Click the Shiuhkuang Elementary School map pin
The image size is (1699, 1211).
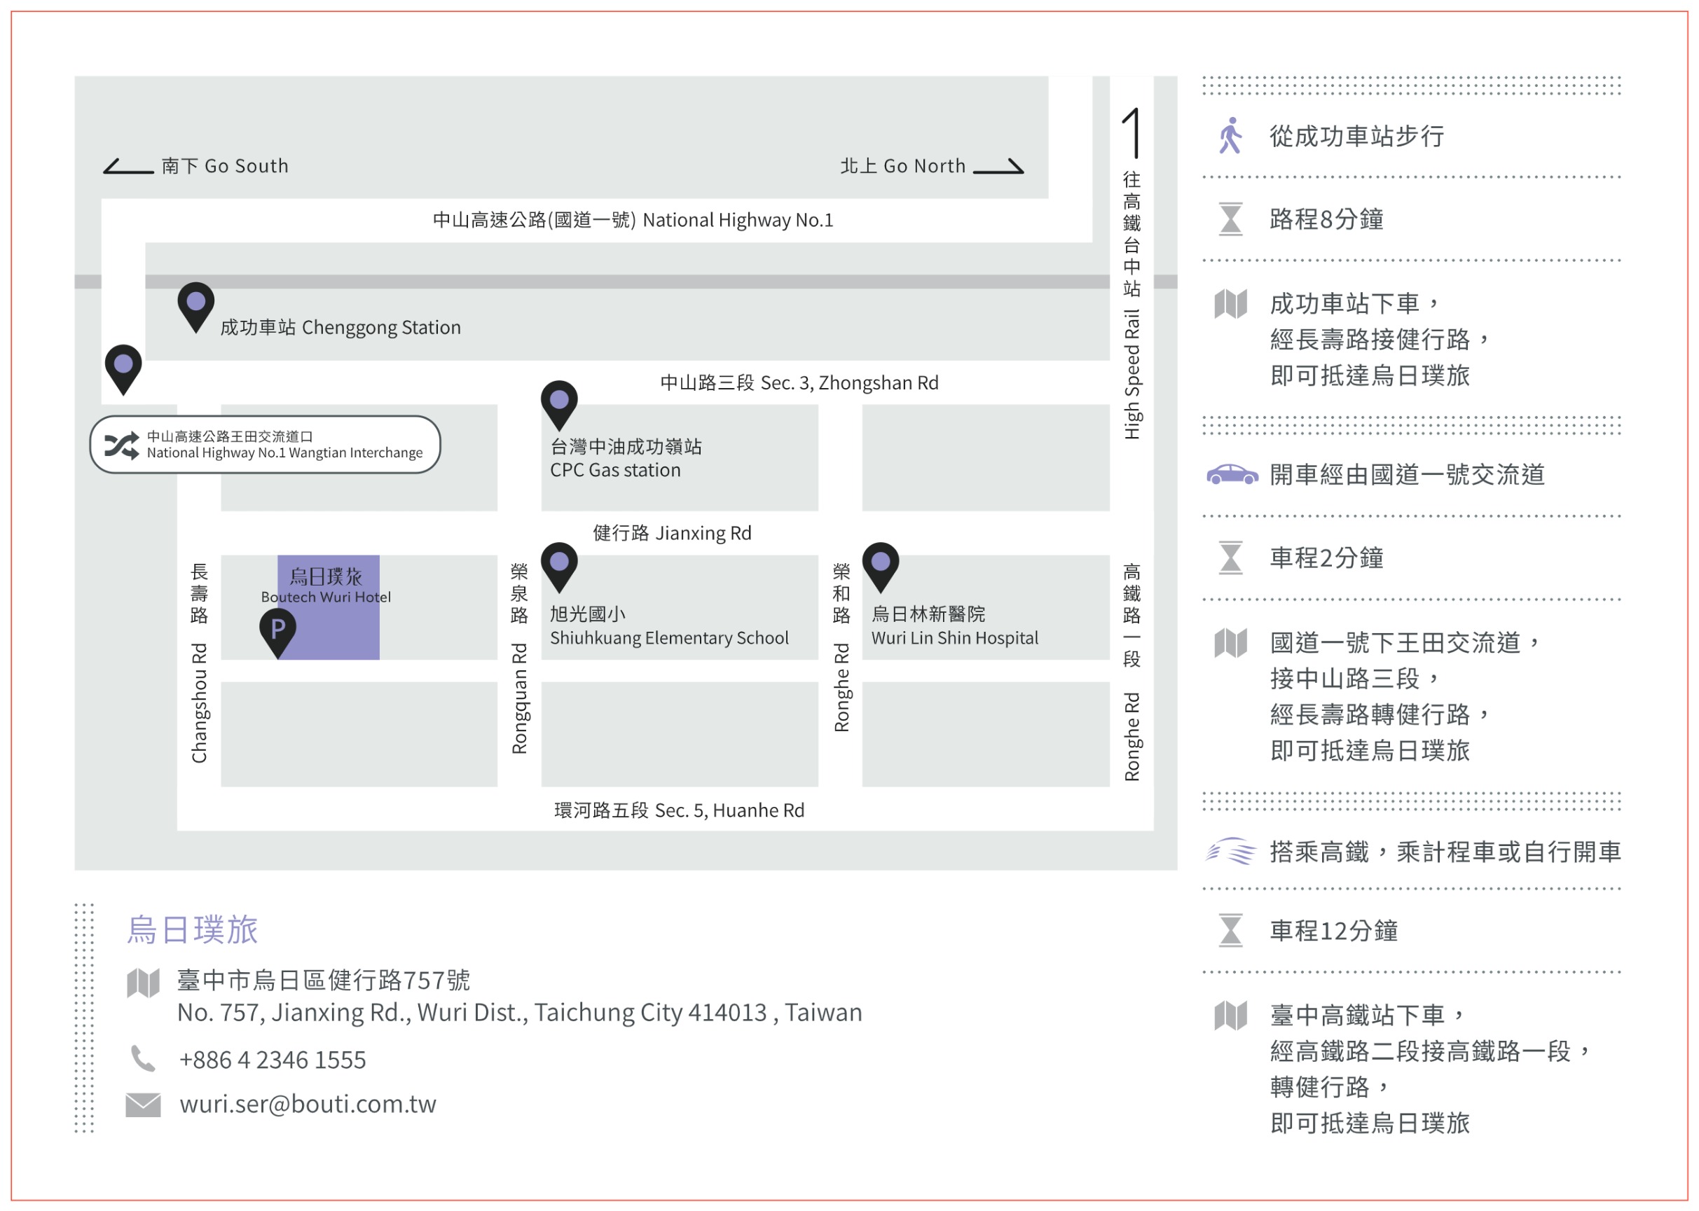(x=559, y=567)
